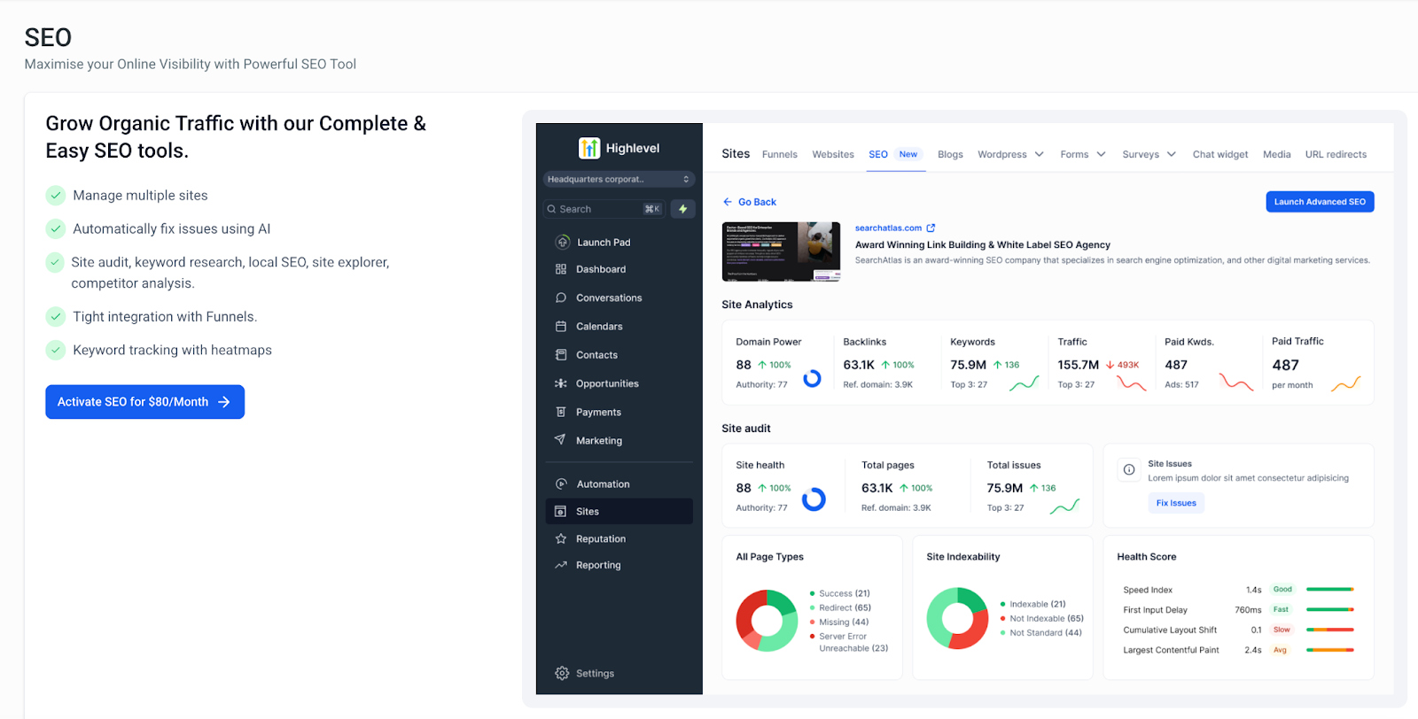Click the Fix Issues button
The image size is (1418, 719).
coord(1176,503)
